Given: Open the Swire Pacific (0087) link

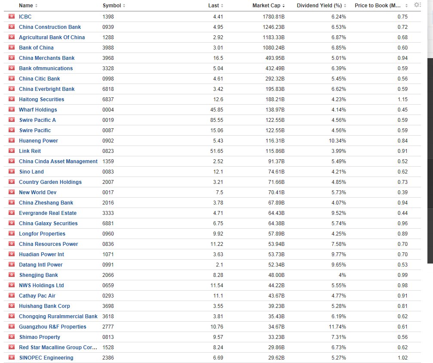Looking at the screenshot, I should tap(35, 130).
